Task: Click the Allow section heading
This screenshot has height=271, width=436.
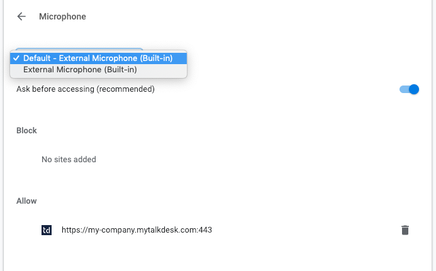Action: point(26,201)
